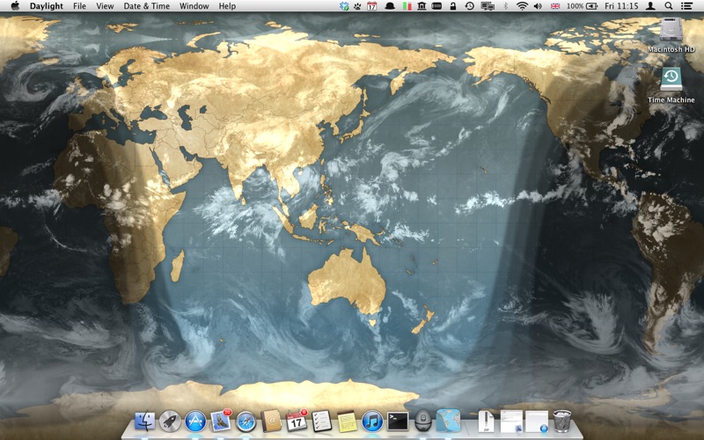Viewport: 704px width, 440px height.
Task: Open the Daylight application menu
Action: (46, 6)
